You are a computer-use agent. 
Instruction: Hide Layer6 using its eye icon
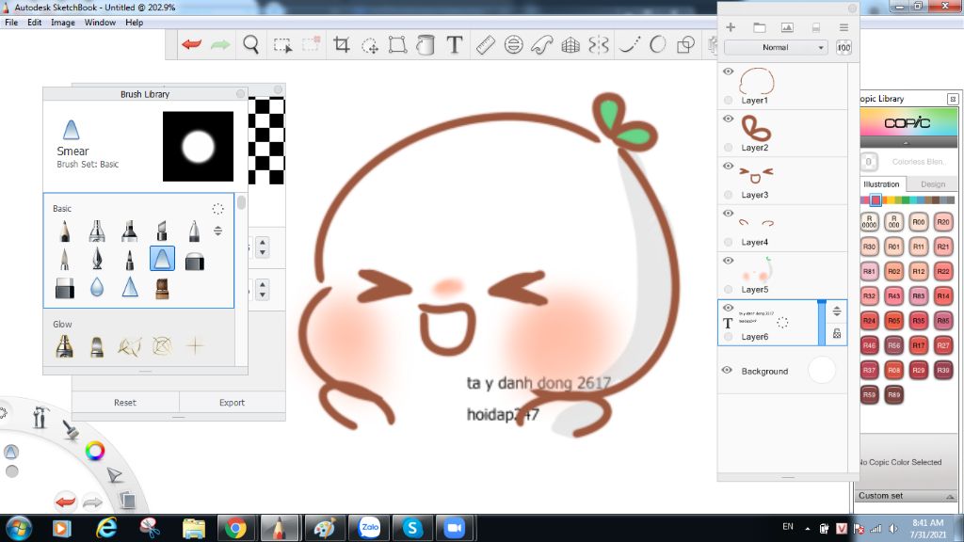click(x=728, y=308)
